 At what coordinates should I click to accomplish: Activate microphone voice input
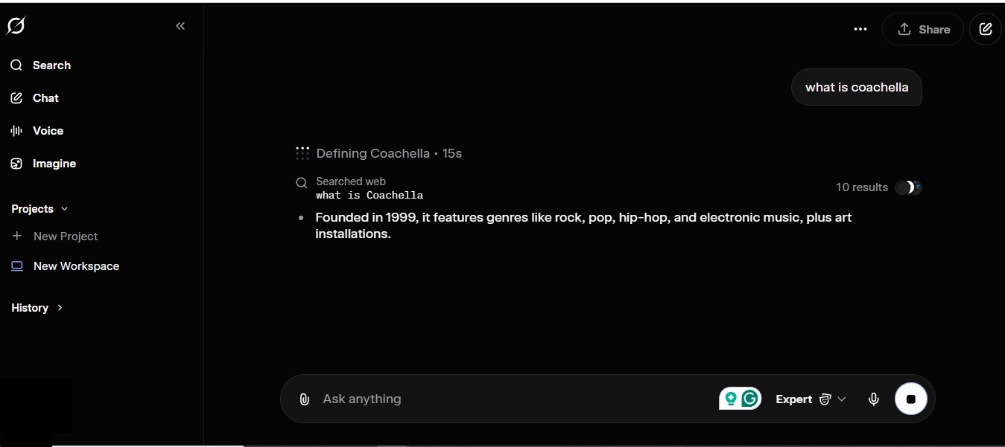[x=874, y=399]
